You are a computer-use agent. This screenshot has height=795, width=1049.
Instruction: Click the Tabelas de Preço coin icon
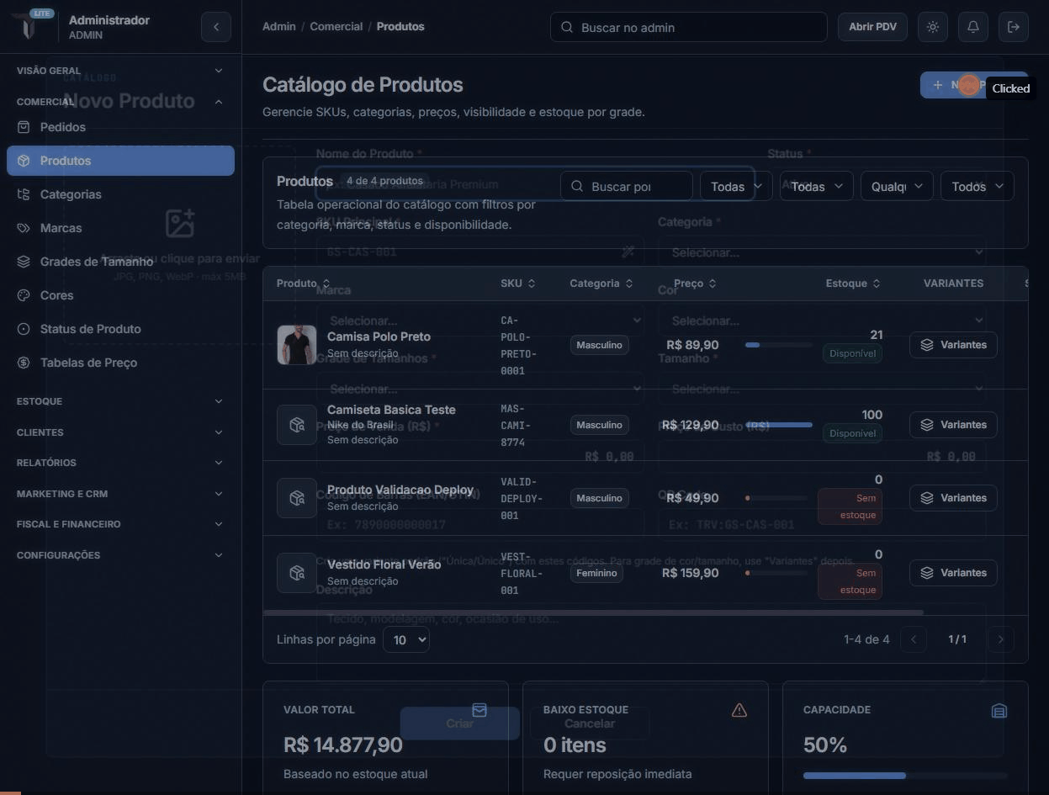pyautogui.click(x=24, y=363)
